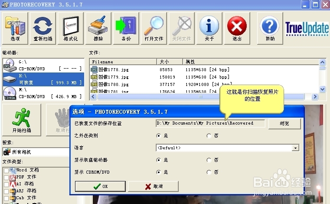The height and width of the screenshot is (204, 330).
Task: Click the TrueUpdate logo
Action: tap(307, 29)
